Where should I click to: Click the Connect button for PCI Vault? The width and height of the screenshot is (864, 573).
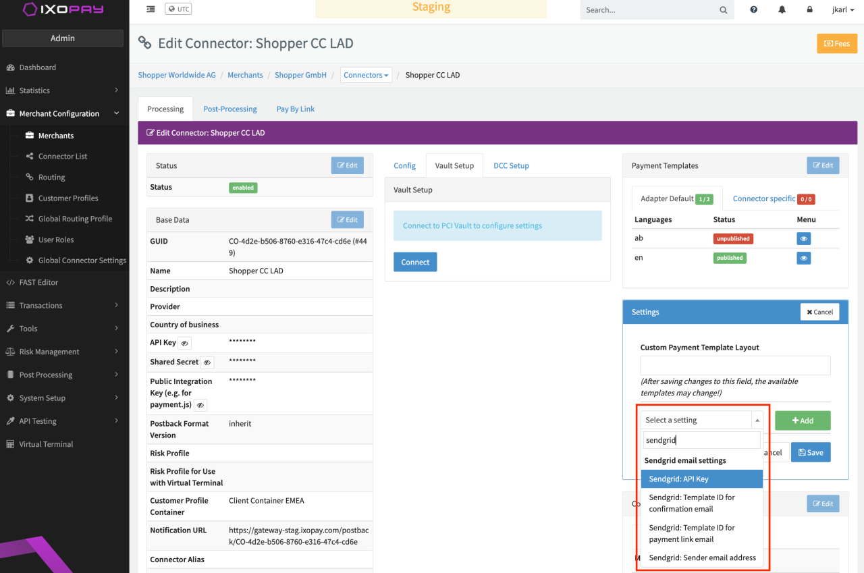415,262
